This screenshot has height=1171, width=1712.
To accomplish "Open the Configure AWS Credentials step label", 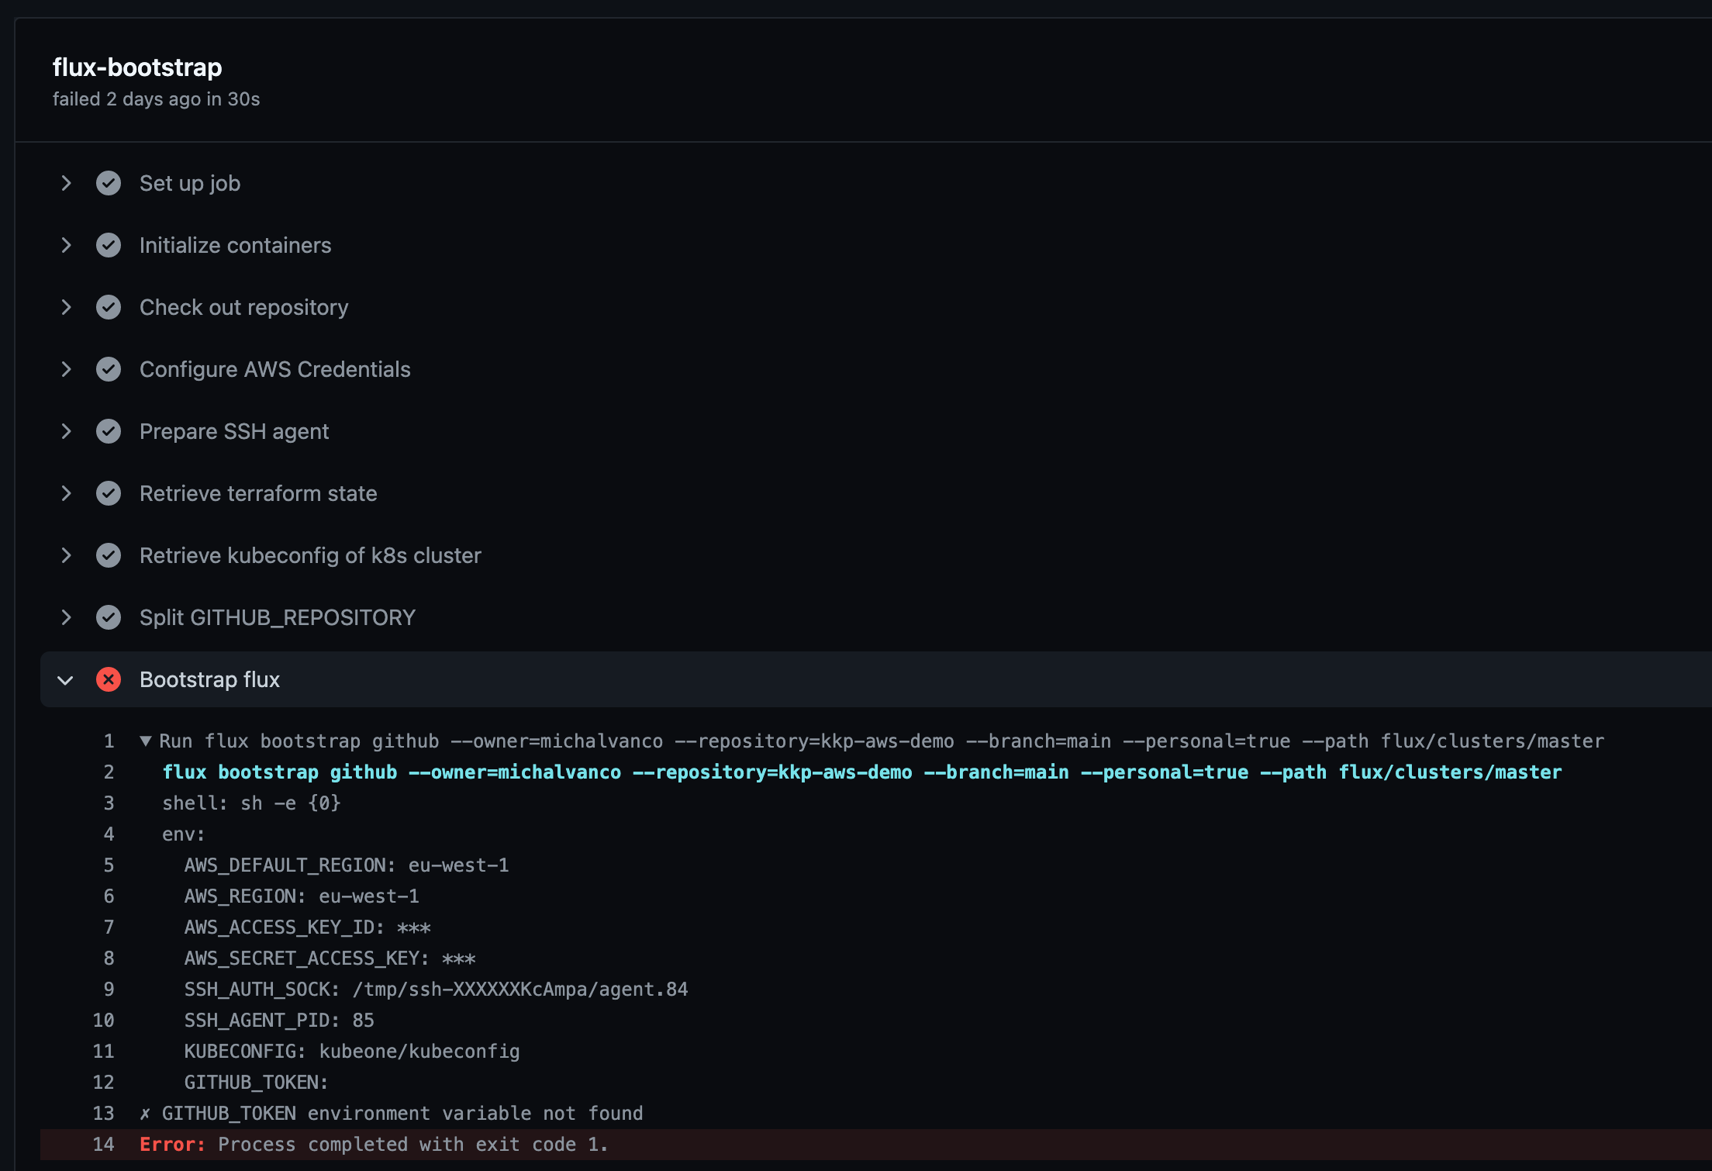I will pyautogui.click(x=274, y=369).
